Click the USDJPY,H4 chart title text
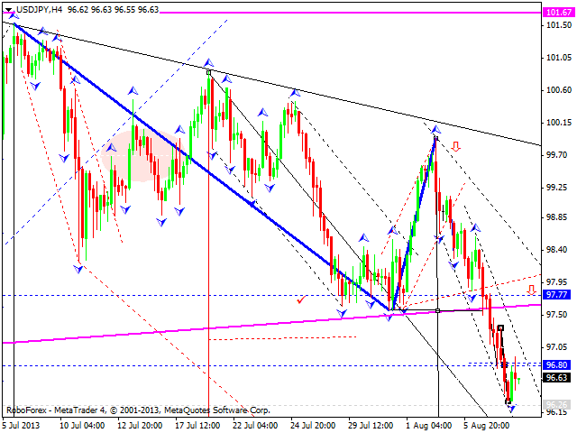 (39, 10)
